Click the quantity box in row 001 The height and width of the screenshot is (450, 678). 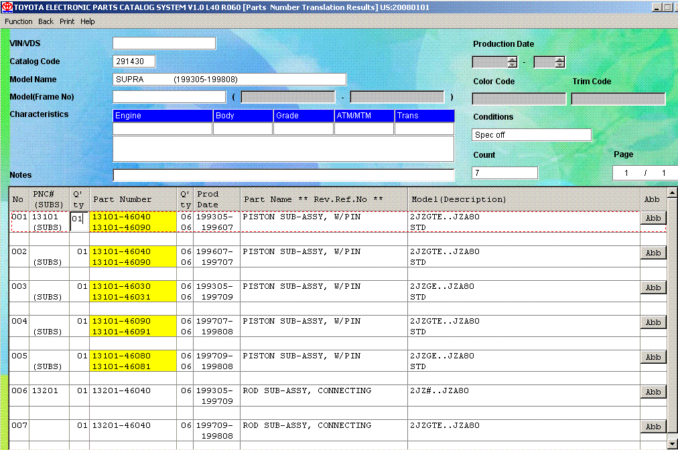[78, 219]
